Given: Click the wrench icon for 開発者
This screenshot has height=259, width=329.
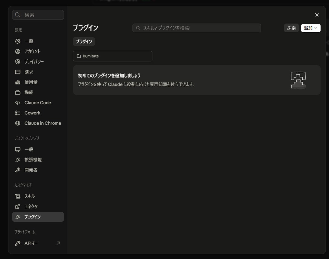Looking at the screenshot, I should pos(18,170).
